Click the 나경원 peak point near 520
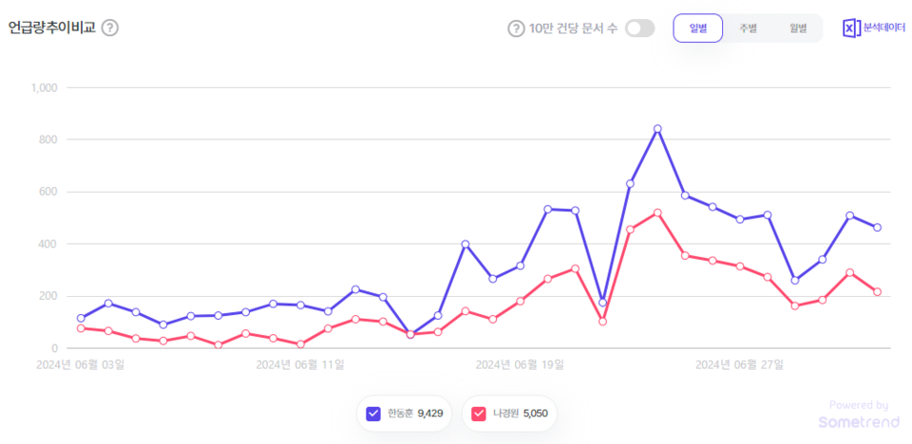Screen dimensions: 912x444 coord(657,213)
